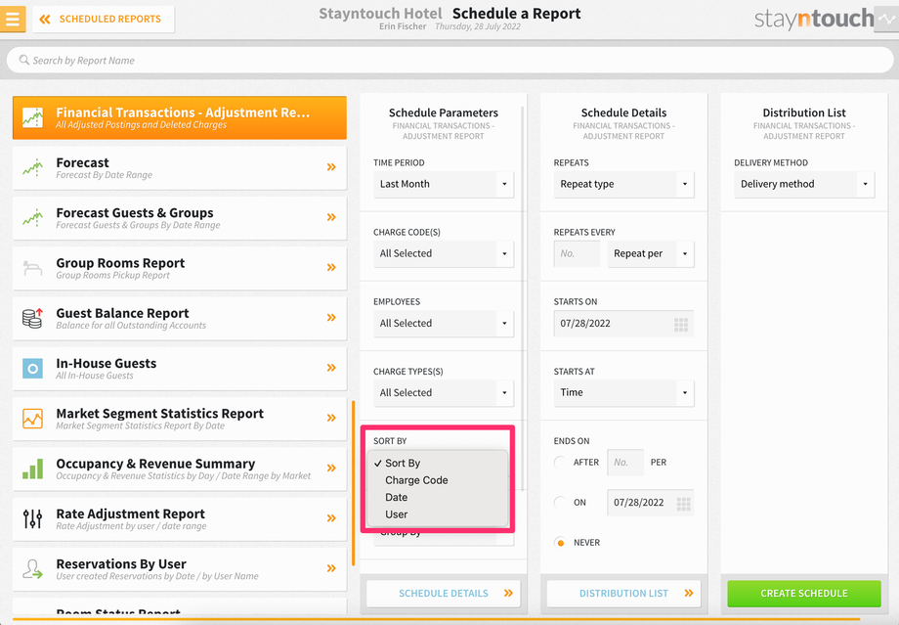Go back to Scheduled Reports
The height and width of the screenshot is (625, 899).
(104, 19)
